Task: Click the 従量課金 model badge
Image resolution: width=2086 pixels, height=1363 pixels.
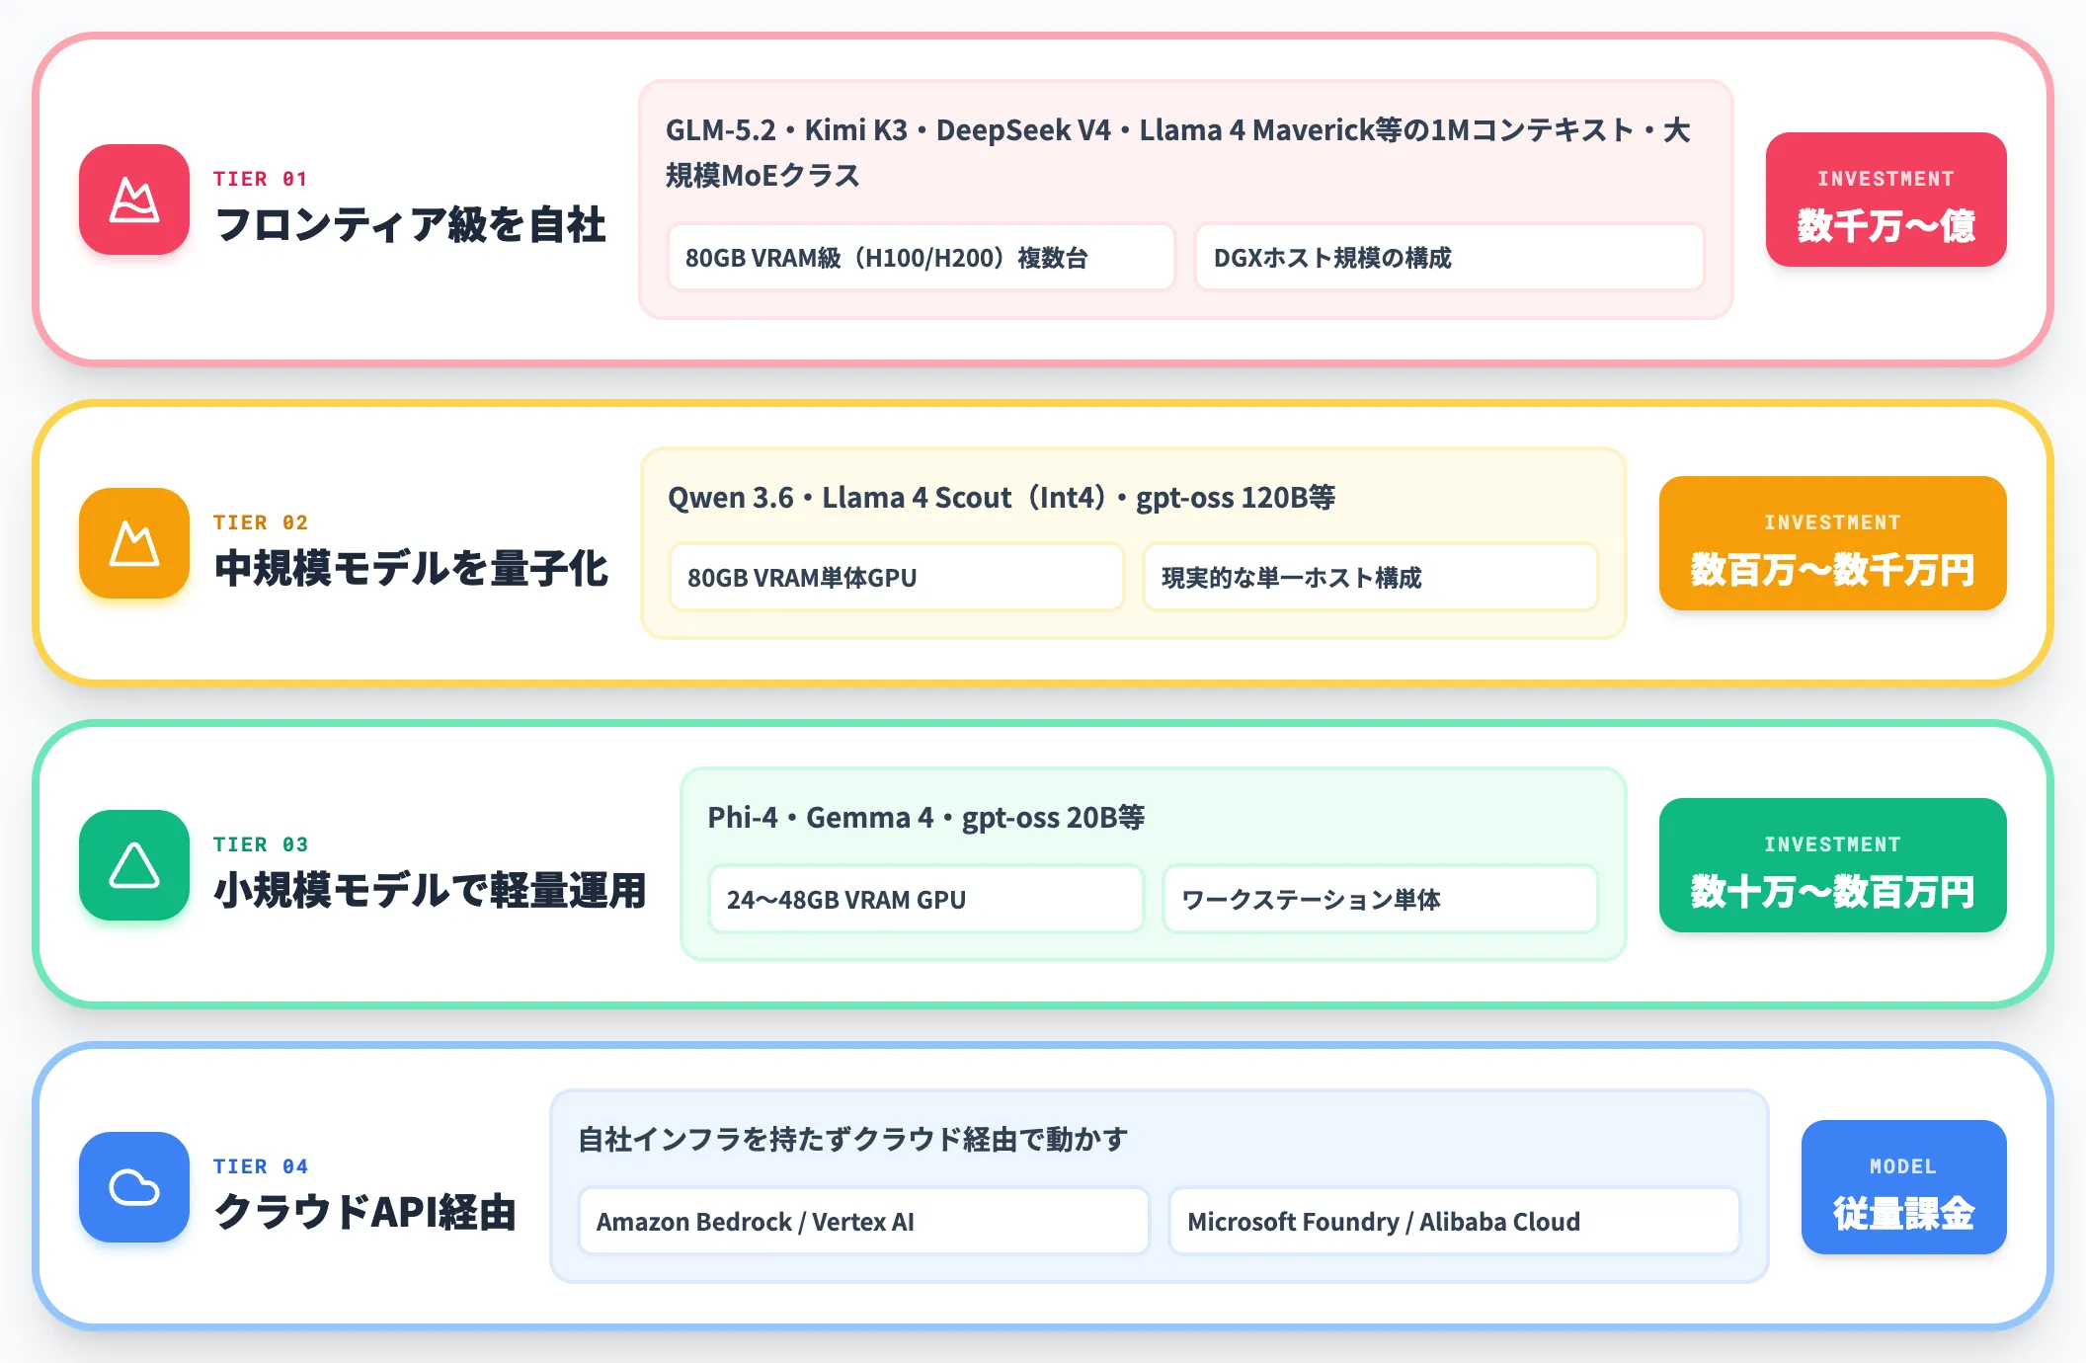Action: (x=1903, y=1187)
